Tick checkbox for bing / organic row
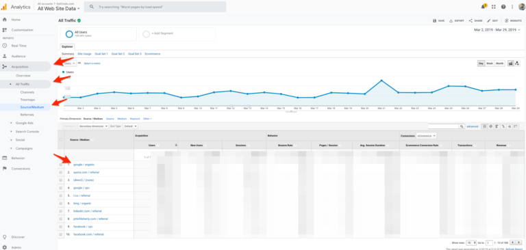 [61, 203]
